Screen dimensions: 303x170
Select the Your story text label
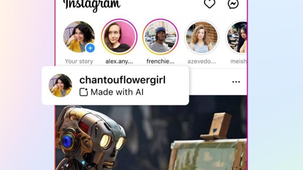pyautogui.click(x=79, y=61)
